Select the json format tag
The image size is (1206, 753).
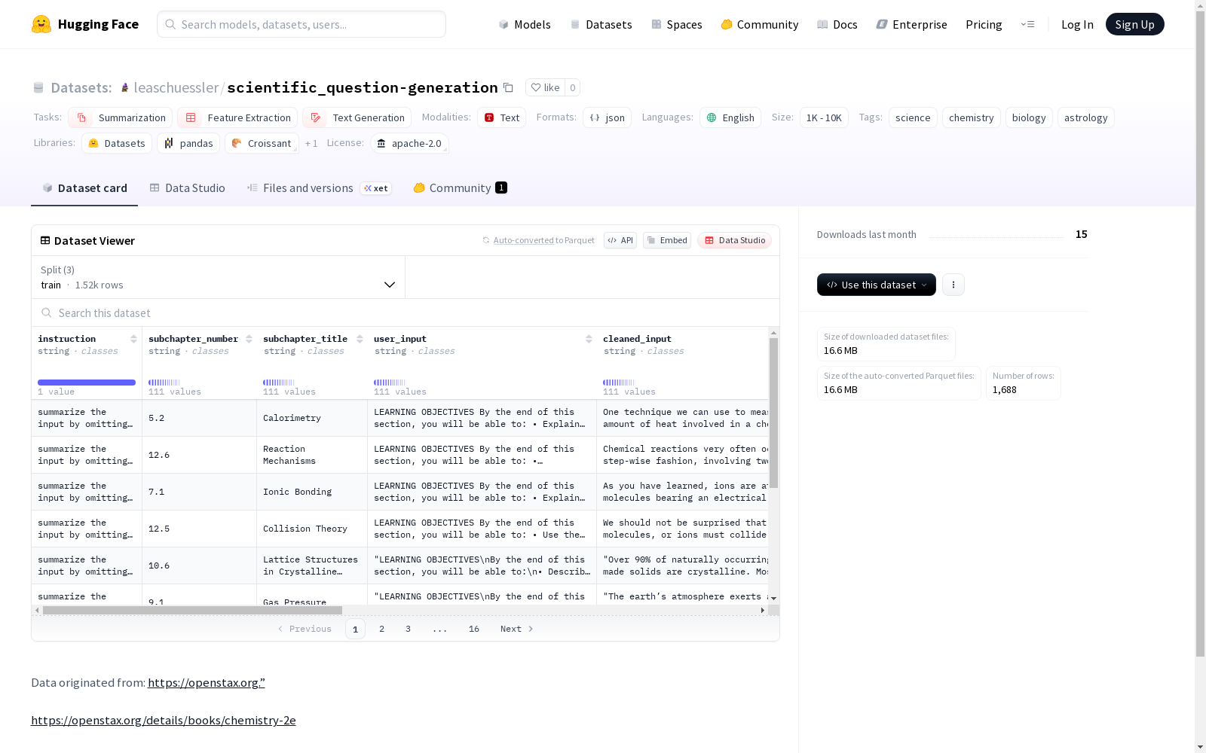(x=607, y=117)
